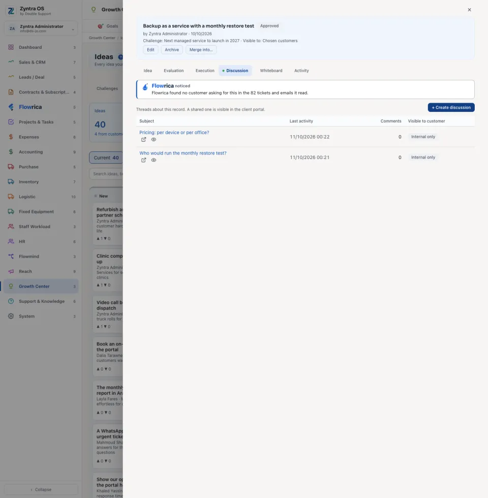Click the Growth Center breadcrumb link
This screenshot has height=498, width=488.
(102, 38)
